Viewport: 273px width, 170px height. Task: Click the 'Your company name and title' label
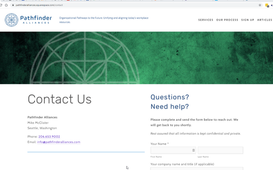click(182, 164)
